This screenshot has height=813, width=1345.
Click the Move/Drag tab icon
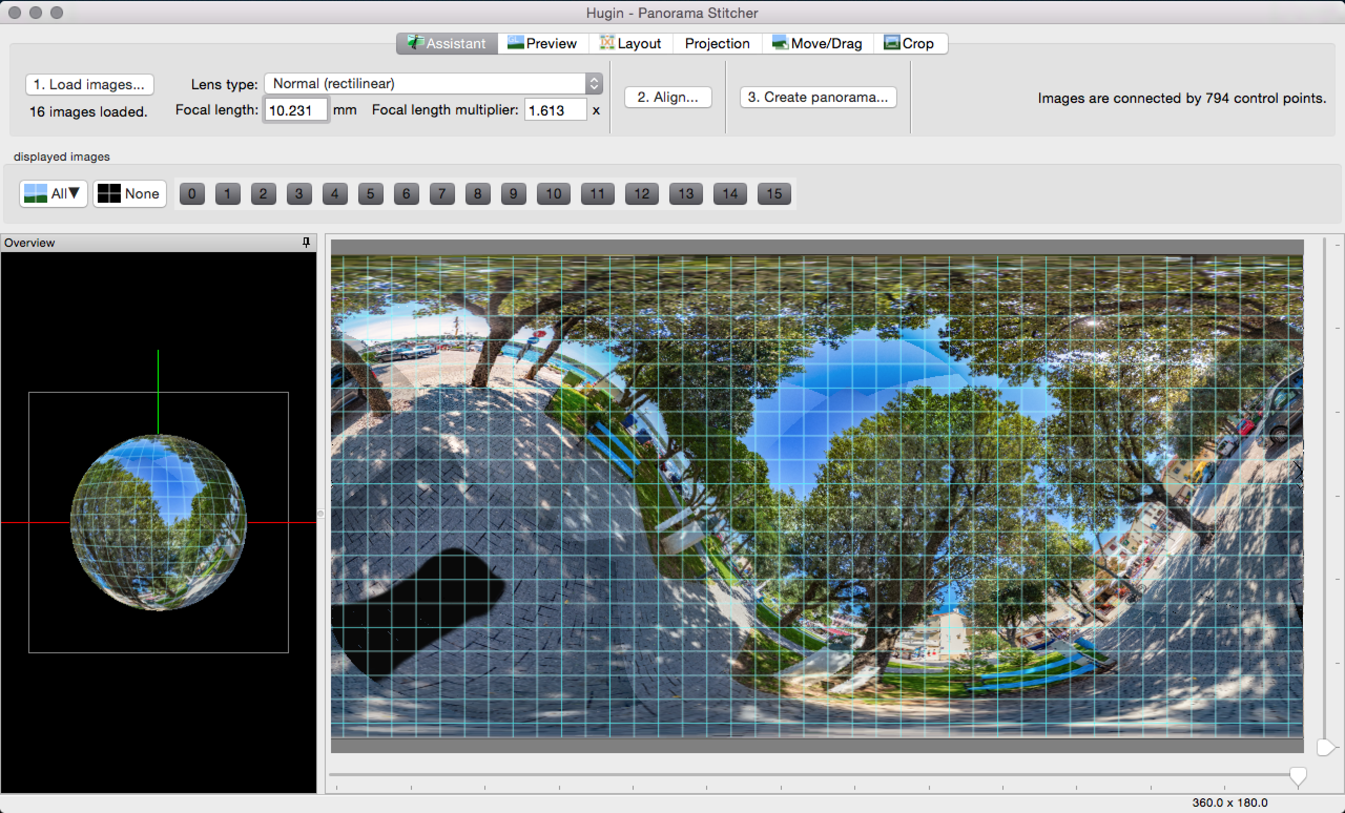tap(780, 43)
